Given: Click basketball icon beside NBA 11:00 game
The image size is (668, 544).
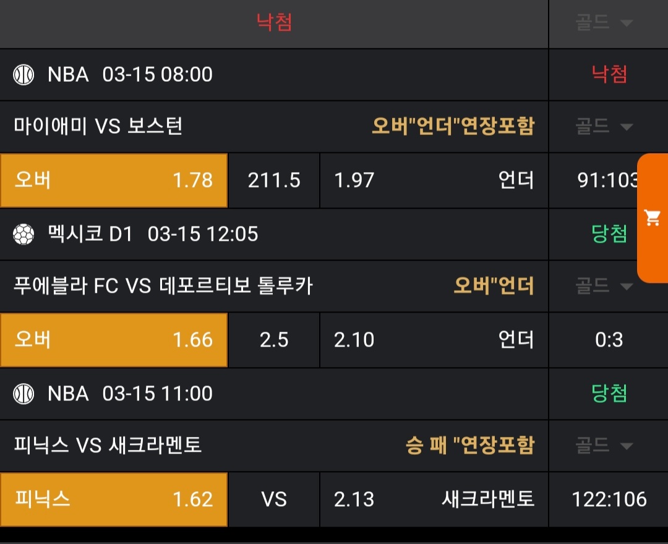Looking at the screenshot, I should coord(24,394).
